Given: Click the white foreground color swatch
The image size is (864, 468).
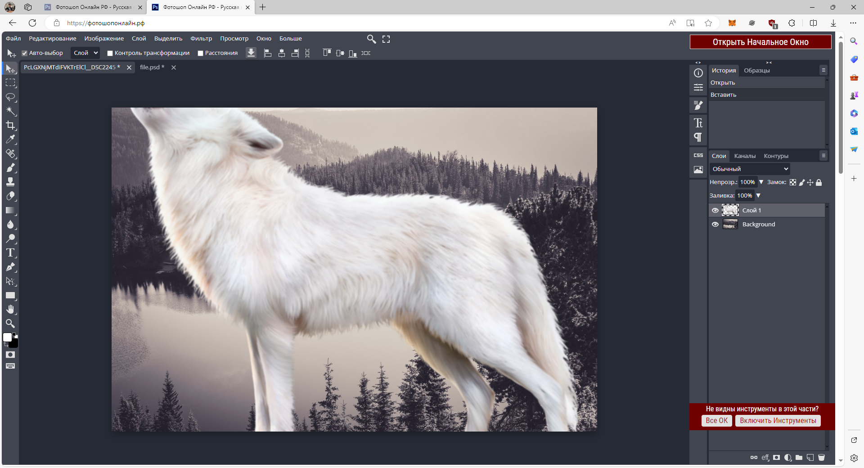Looking at the screenshot, I should (7, 337).
